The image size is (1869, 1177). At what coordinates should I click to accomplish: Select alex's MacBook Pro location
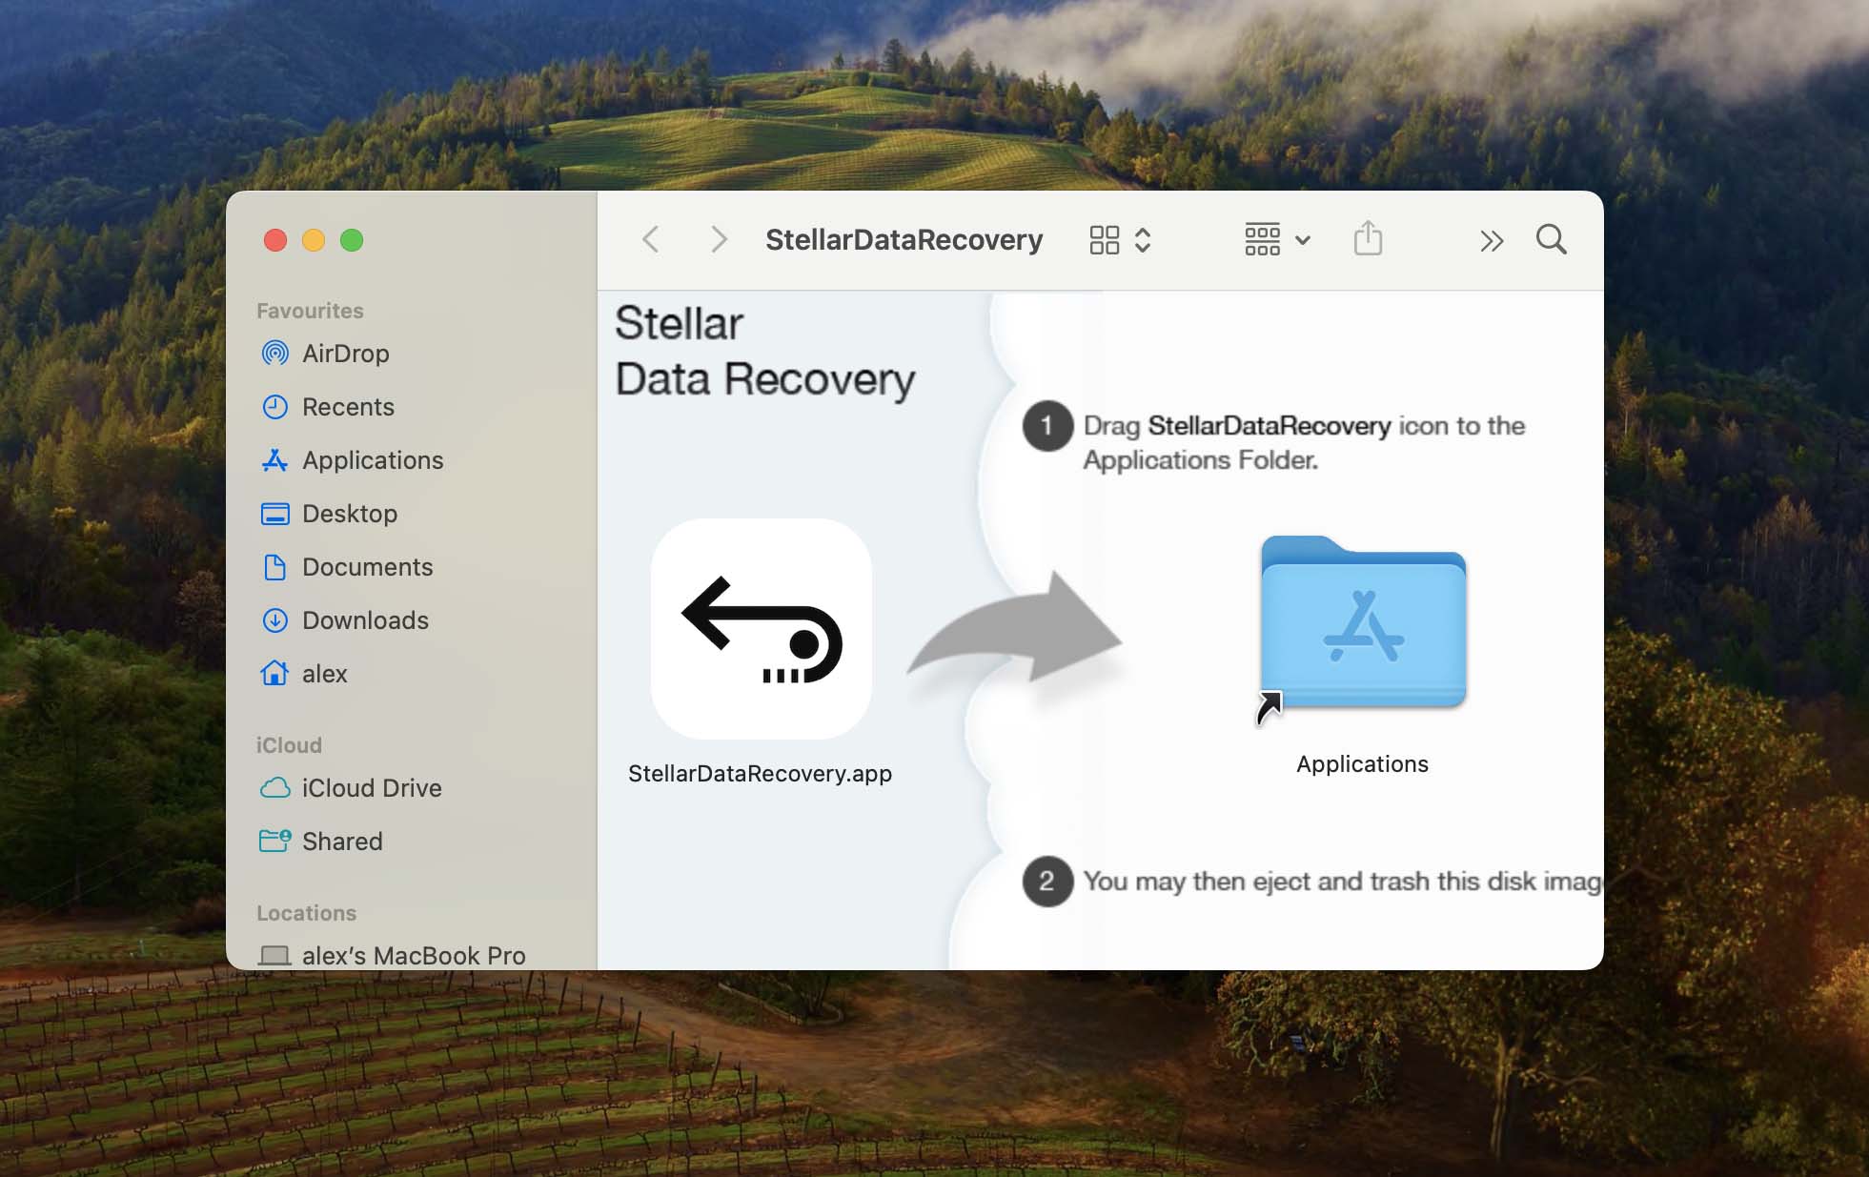coord(412,955)
